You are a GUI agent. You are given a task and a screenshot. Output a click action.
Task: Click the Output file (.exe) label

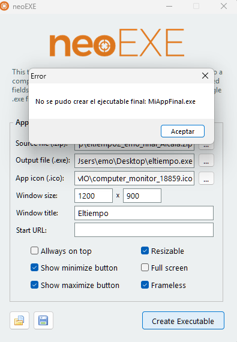(43, 160)
